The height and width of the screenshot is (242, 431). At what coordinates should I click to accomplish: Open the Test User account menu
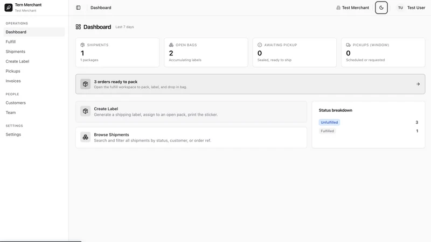(x=411, y=8)
